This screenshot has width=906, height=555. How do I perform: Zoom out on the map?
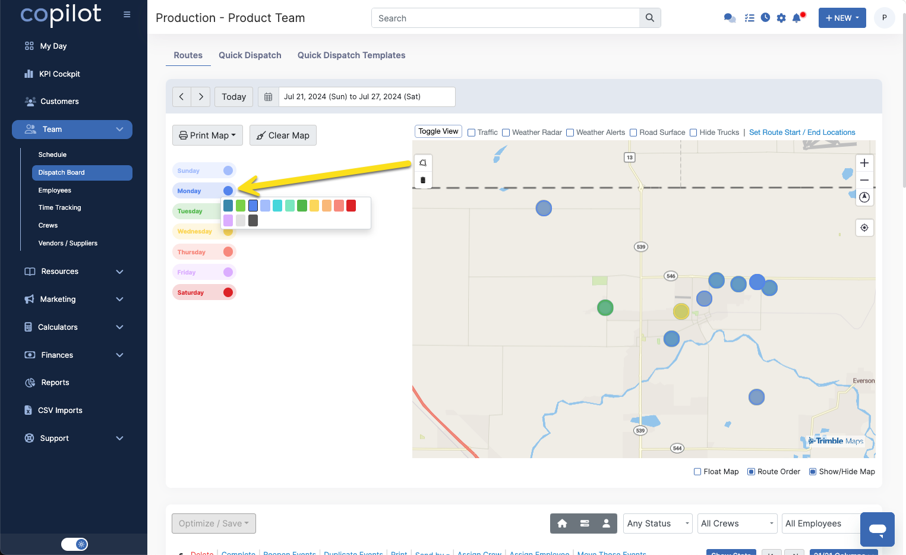[x=864, y=180]
